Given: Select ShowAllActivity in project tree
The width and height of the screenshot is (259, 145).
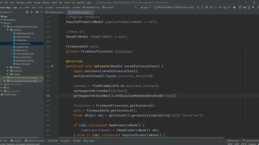Looking at the screenshot, I should pyautogui.click(x=21, y=64).
